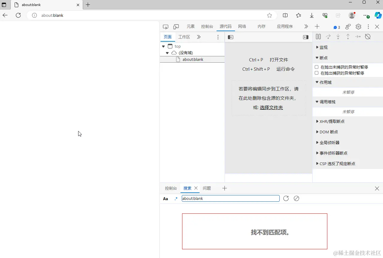Open 工作区 tab in navigator
383x258 pixels.
point(184,37)
